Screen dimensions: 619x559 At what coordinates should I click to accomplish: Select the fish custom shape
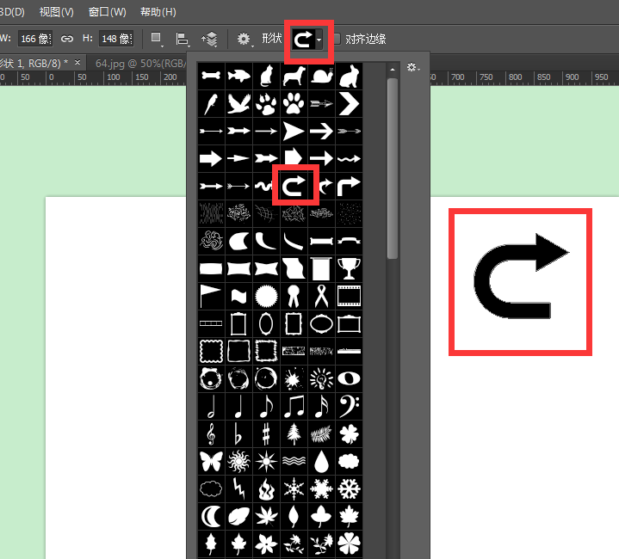238,76
